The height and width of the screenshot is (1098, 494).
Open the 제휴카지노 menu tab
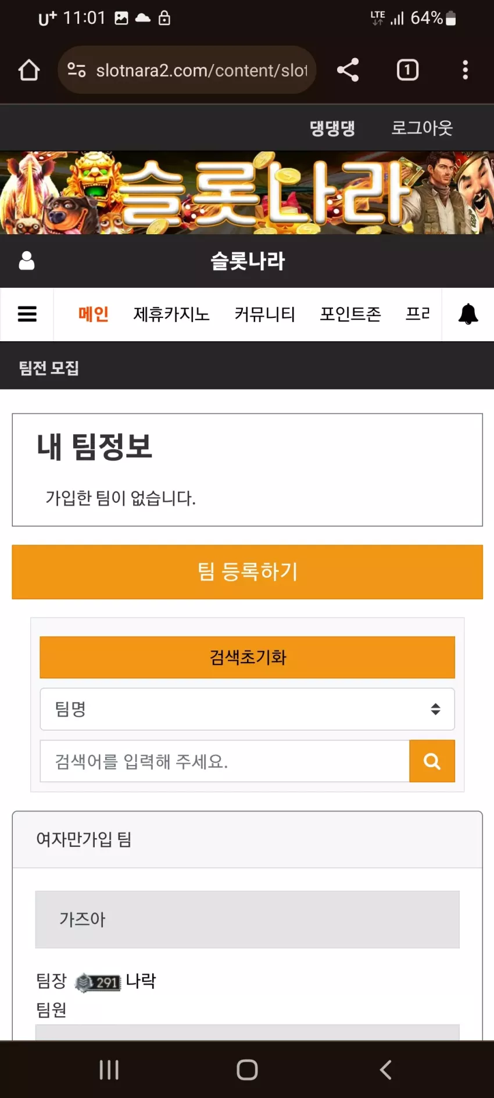coord(171,314)
